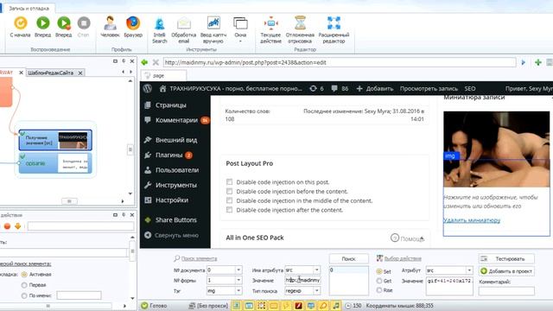This screenshot has height=311, width=553.
Task: Select the Rise radio option
Action: tap(379, 290)
